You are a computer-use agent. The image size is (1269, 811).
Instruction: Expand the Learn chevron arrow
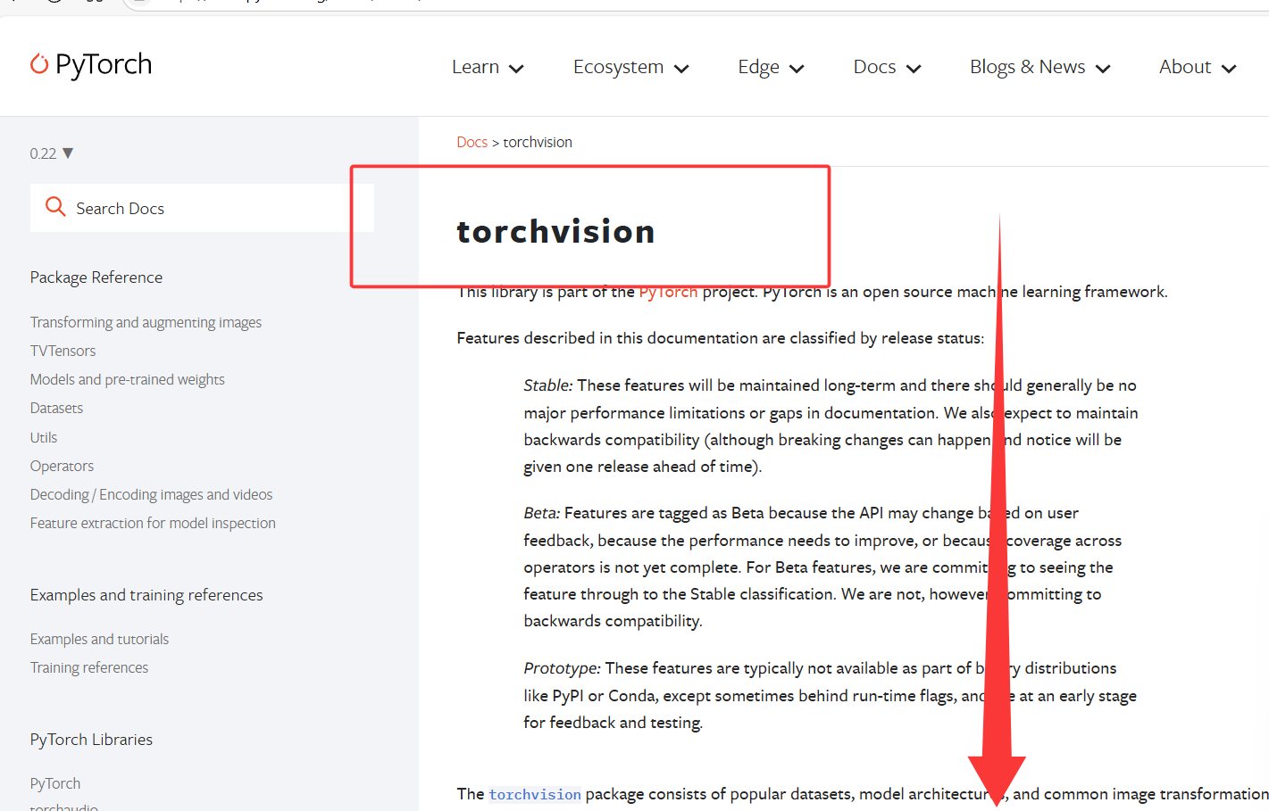[516, 69]
